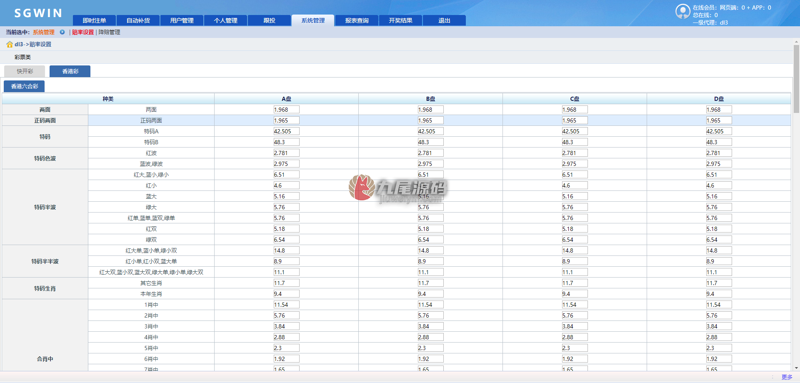Open the 开奖结果 menu tab
The width and height of the screenshot is (800, 383).
(x=400, y=20)
